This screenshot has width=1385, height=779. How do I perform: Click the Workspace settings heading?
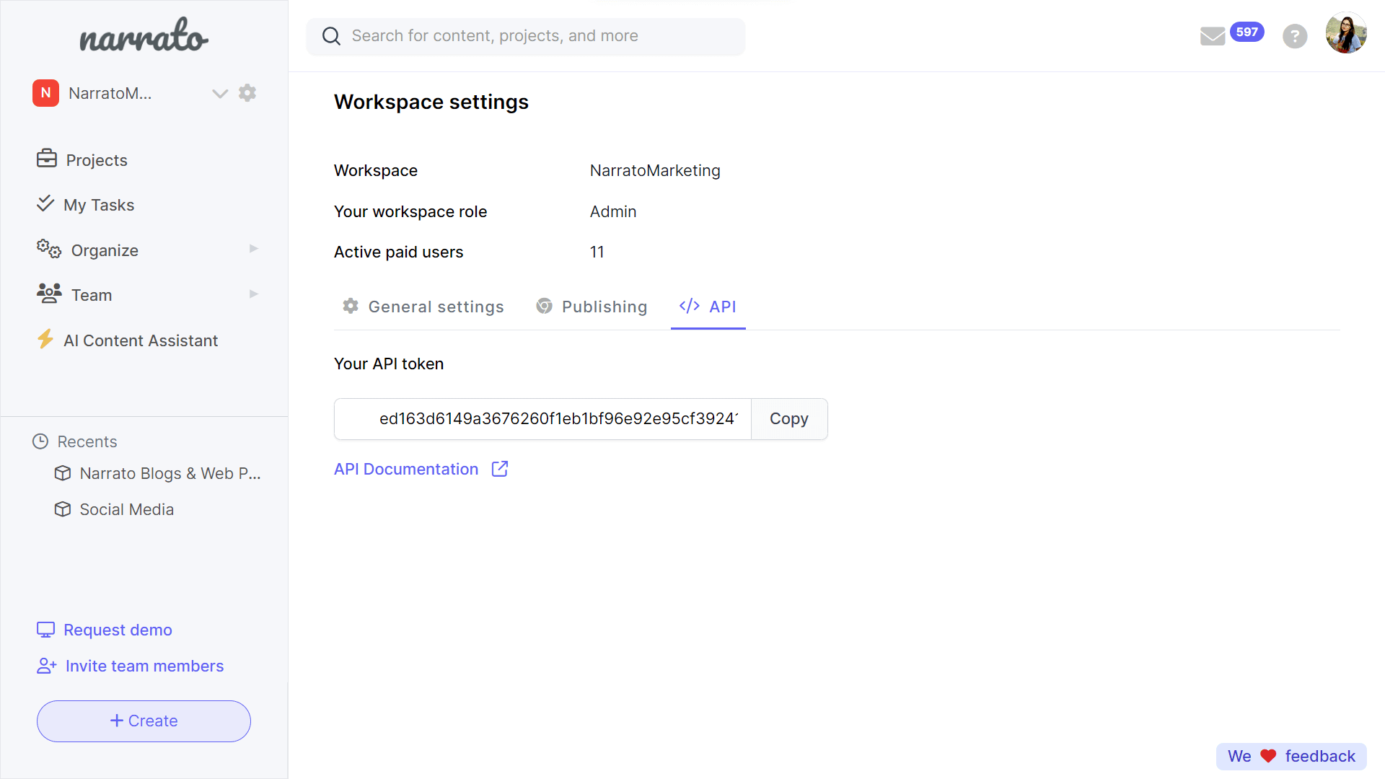tap(431, 102)
